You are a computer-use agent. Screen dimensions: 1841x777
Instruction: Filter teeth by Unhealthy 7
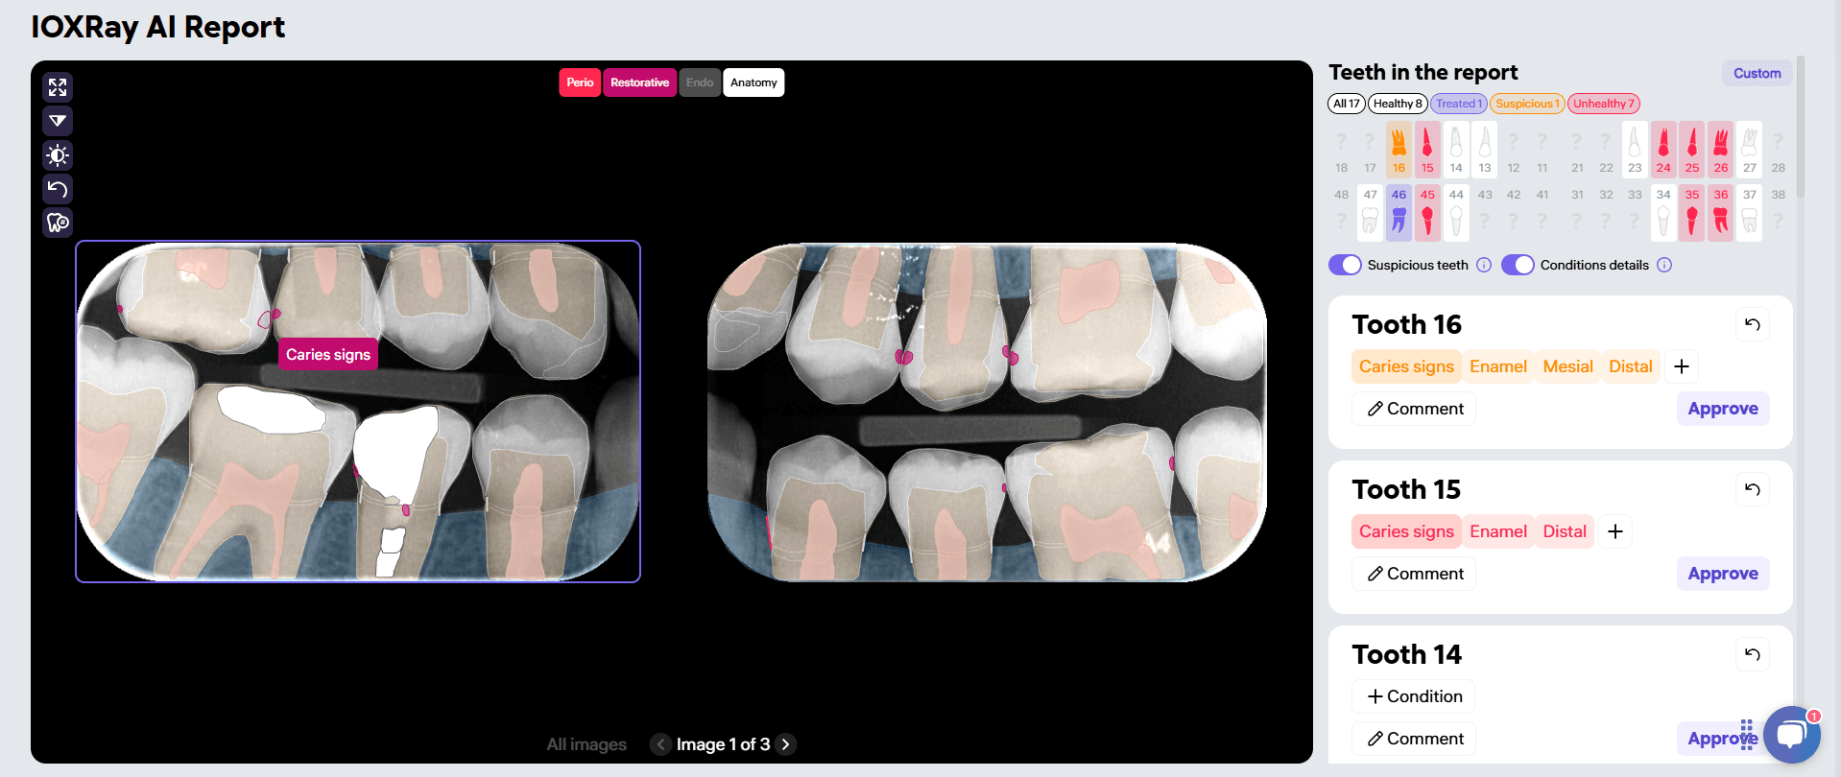point(1603,104)
